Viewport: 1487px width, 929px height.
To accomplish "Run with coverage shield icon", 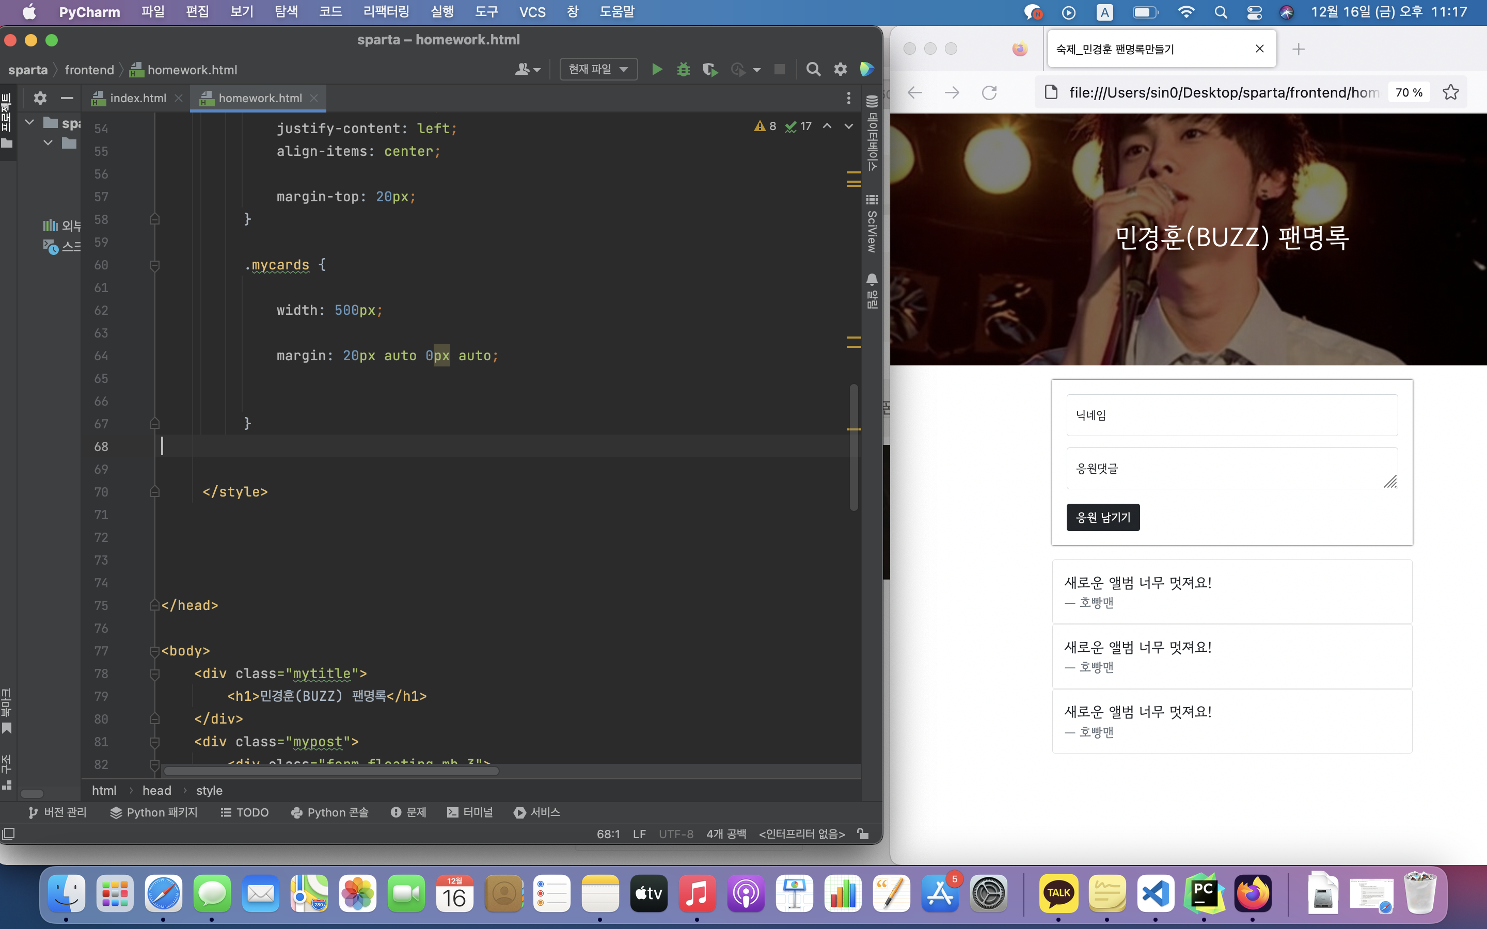I will [710, 70].
